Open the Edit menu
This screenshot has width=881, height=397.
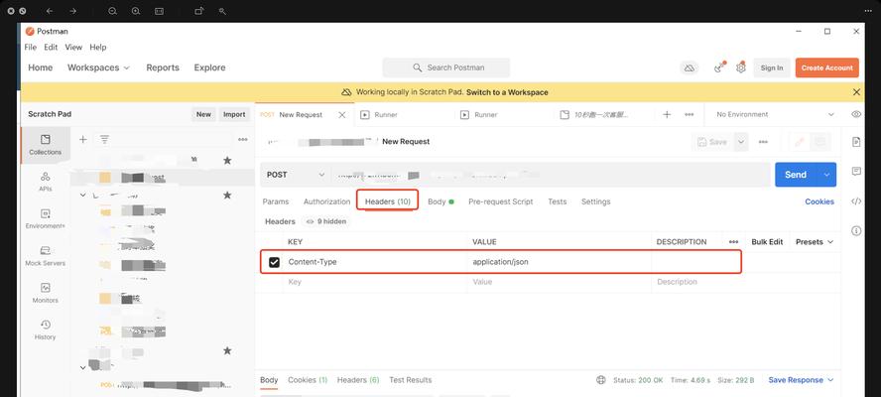point(51,48)
